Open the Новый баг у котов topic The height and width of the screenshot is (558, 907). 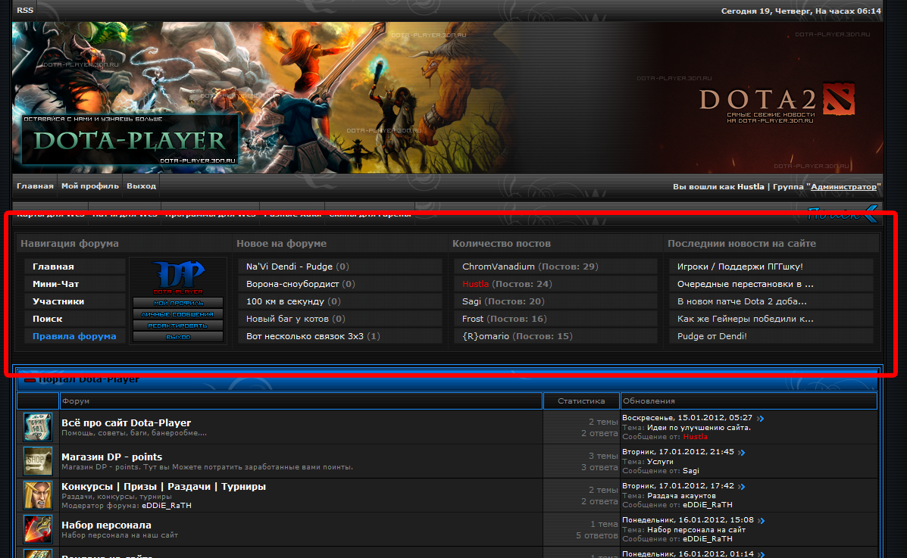[287, 319]
